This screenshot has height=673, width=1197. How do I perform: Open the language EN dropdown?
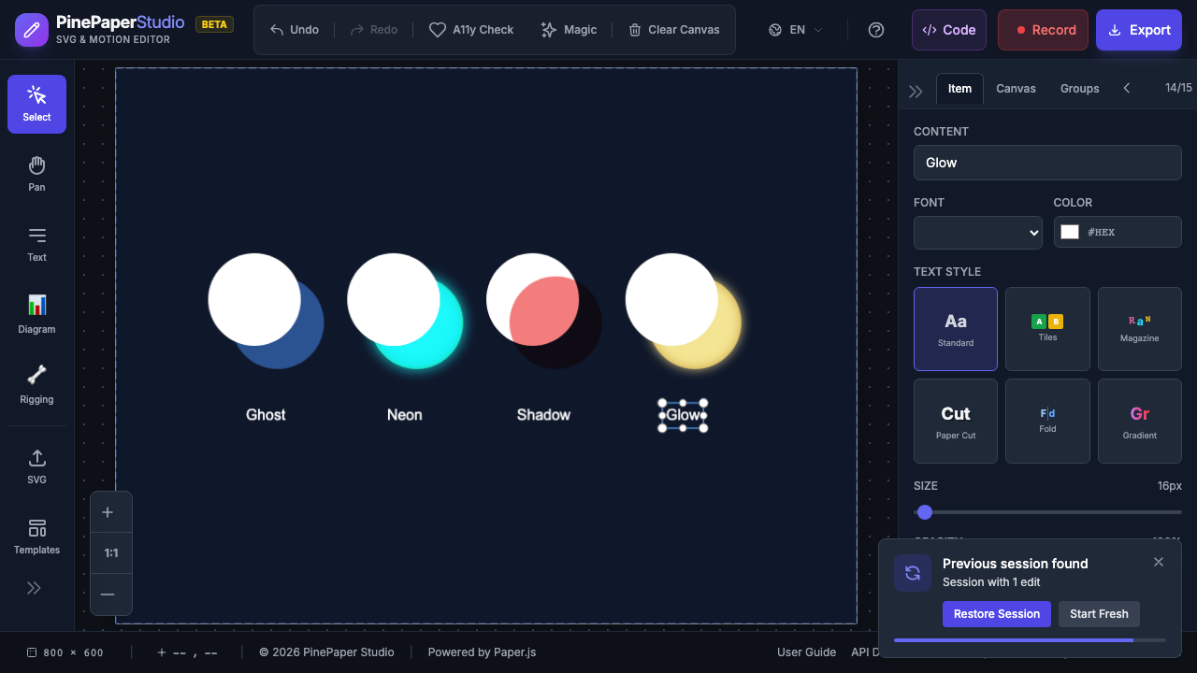tap(794, 29)
